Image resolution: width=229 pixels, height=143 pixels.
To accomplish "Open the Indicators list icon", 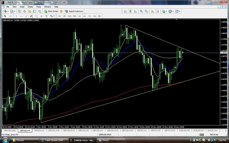I will pyautogui.click(x=163, y=11).
